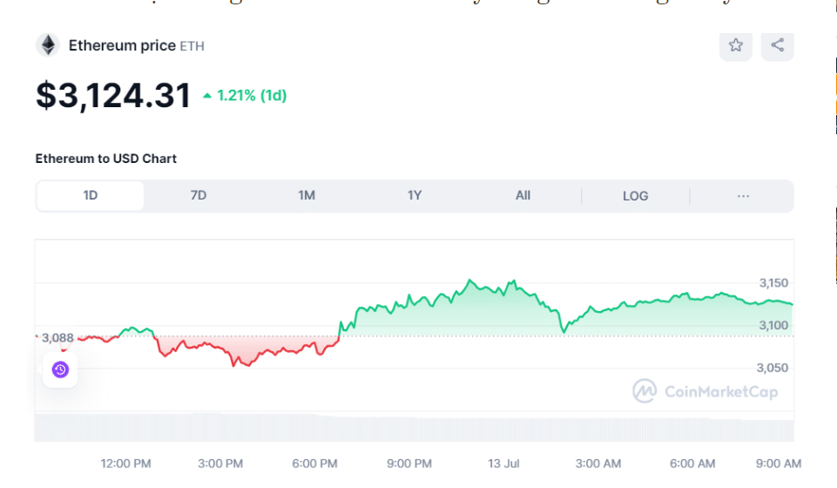This screenshot has height=488, width=837.
Task: Click the 9:00 PM time axis label
Action: [x=409, y=464]
